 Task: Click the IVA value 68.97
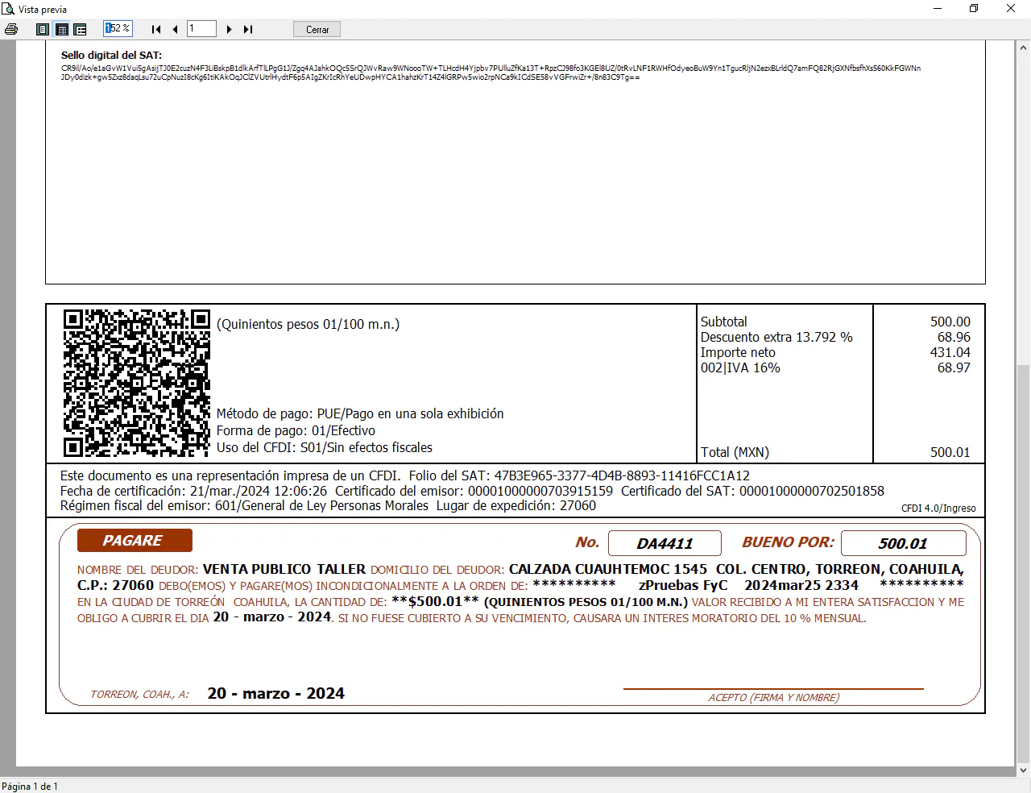pyautogui.click(x=954, y=367)
